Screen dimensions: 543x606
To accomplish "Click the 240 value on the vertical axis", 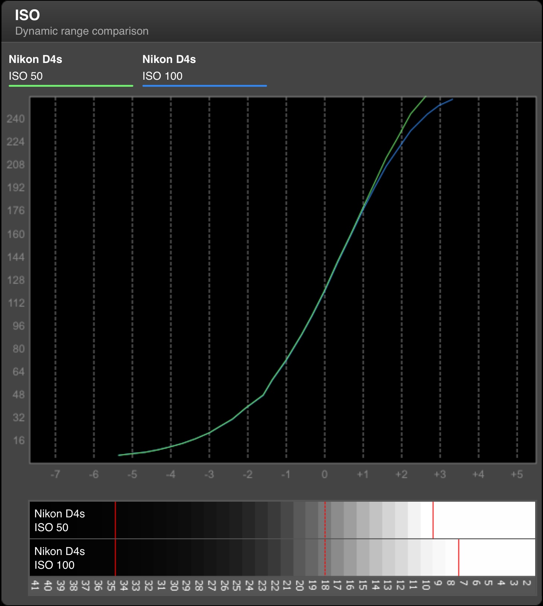I will [x=16, y=119].
